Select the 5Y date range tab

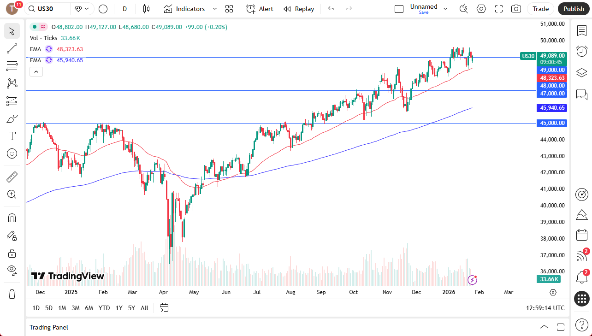click(x=131, y=308)
